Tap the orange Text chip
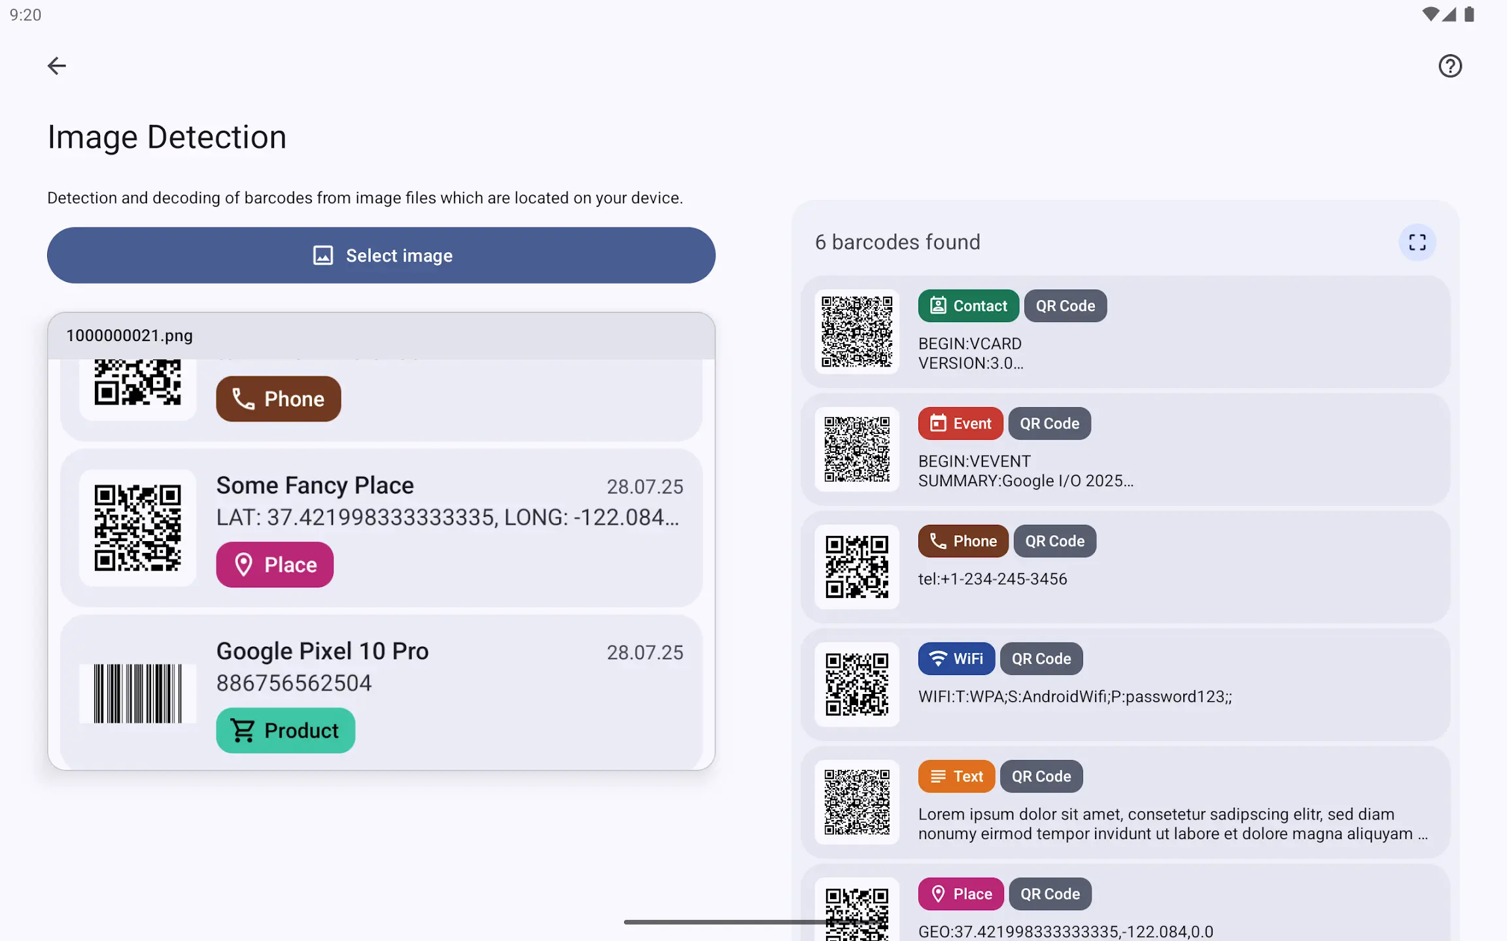The width and height of the screenshot is (1507, 941). (957, 776)
